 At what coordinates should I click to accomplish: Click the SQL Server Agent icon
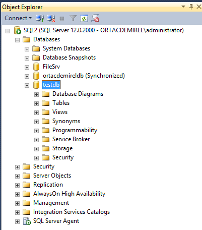coord(27,221)
